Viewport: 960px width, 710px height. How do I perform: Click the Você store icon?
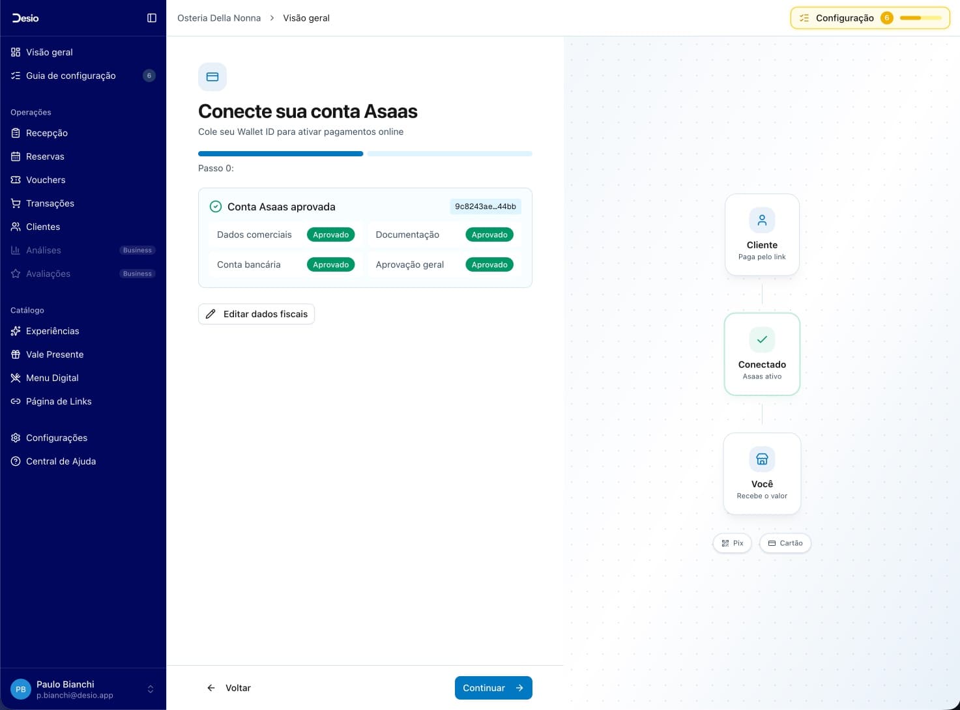point(762,459)
